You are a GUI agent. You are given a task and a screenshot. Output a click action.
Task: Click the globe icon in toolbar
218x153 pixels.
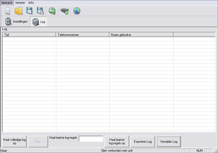[77, 11]
